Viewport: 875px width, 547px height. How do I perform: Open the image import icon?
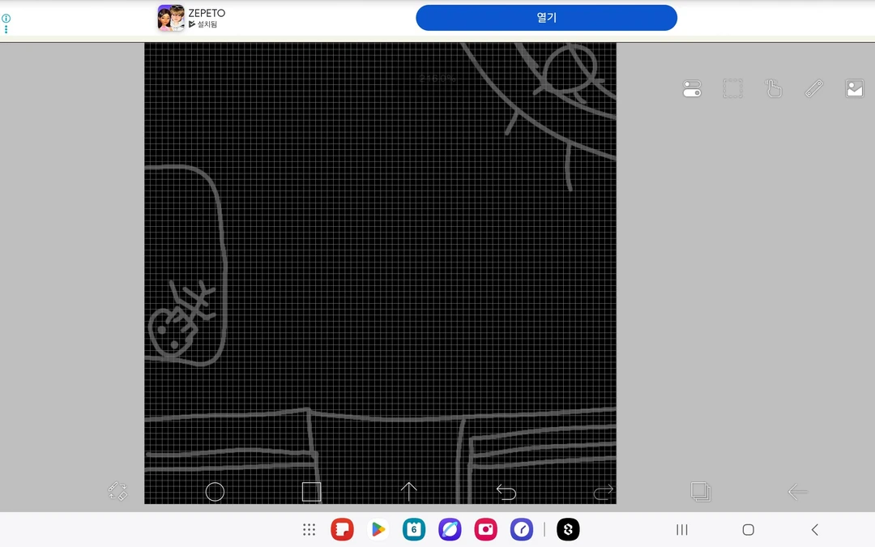point(854,89)
